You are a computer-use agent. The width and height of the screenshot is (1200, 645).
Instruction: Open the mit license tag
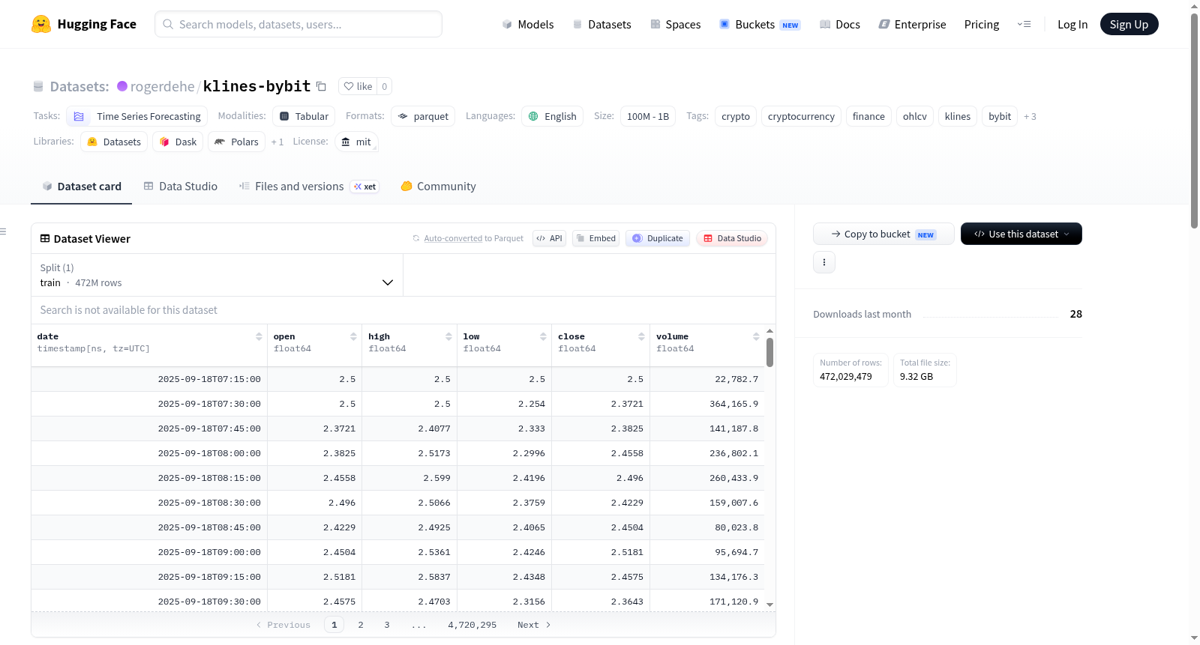coord(356,142)
